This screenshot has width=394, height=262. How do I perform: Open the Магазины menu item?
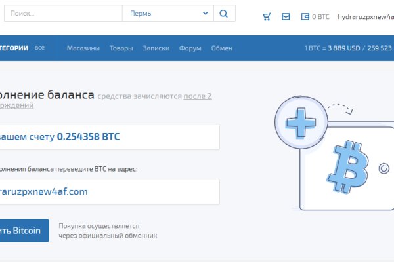(83, 48)
